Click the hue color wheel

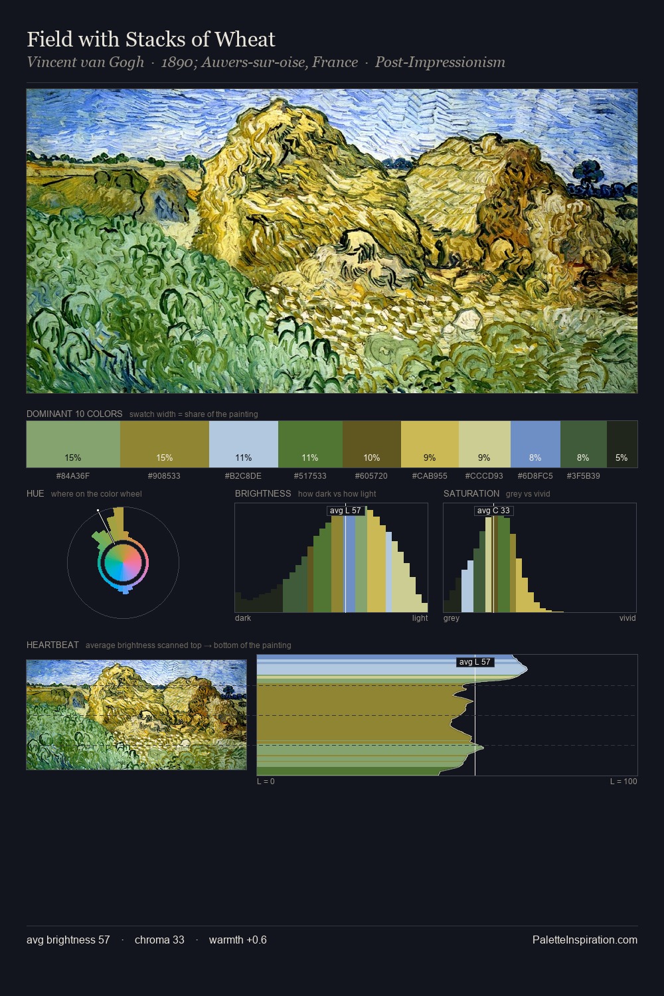click(123, 562)
